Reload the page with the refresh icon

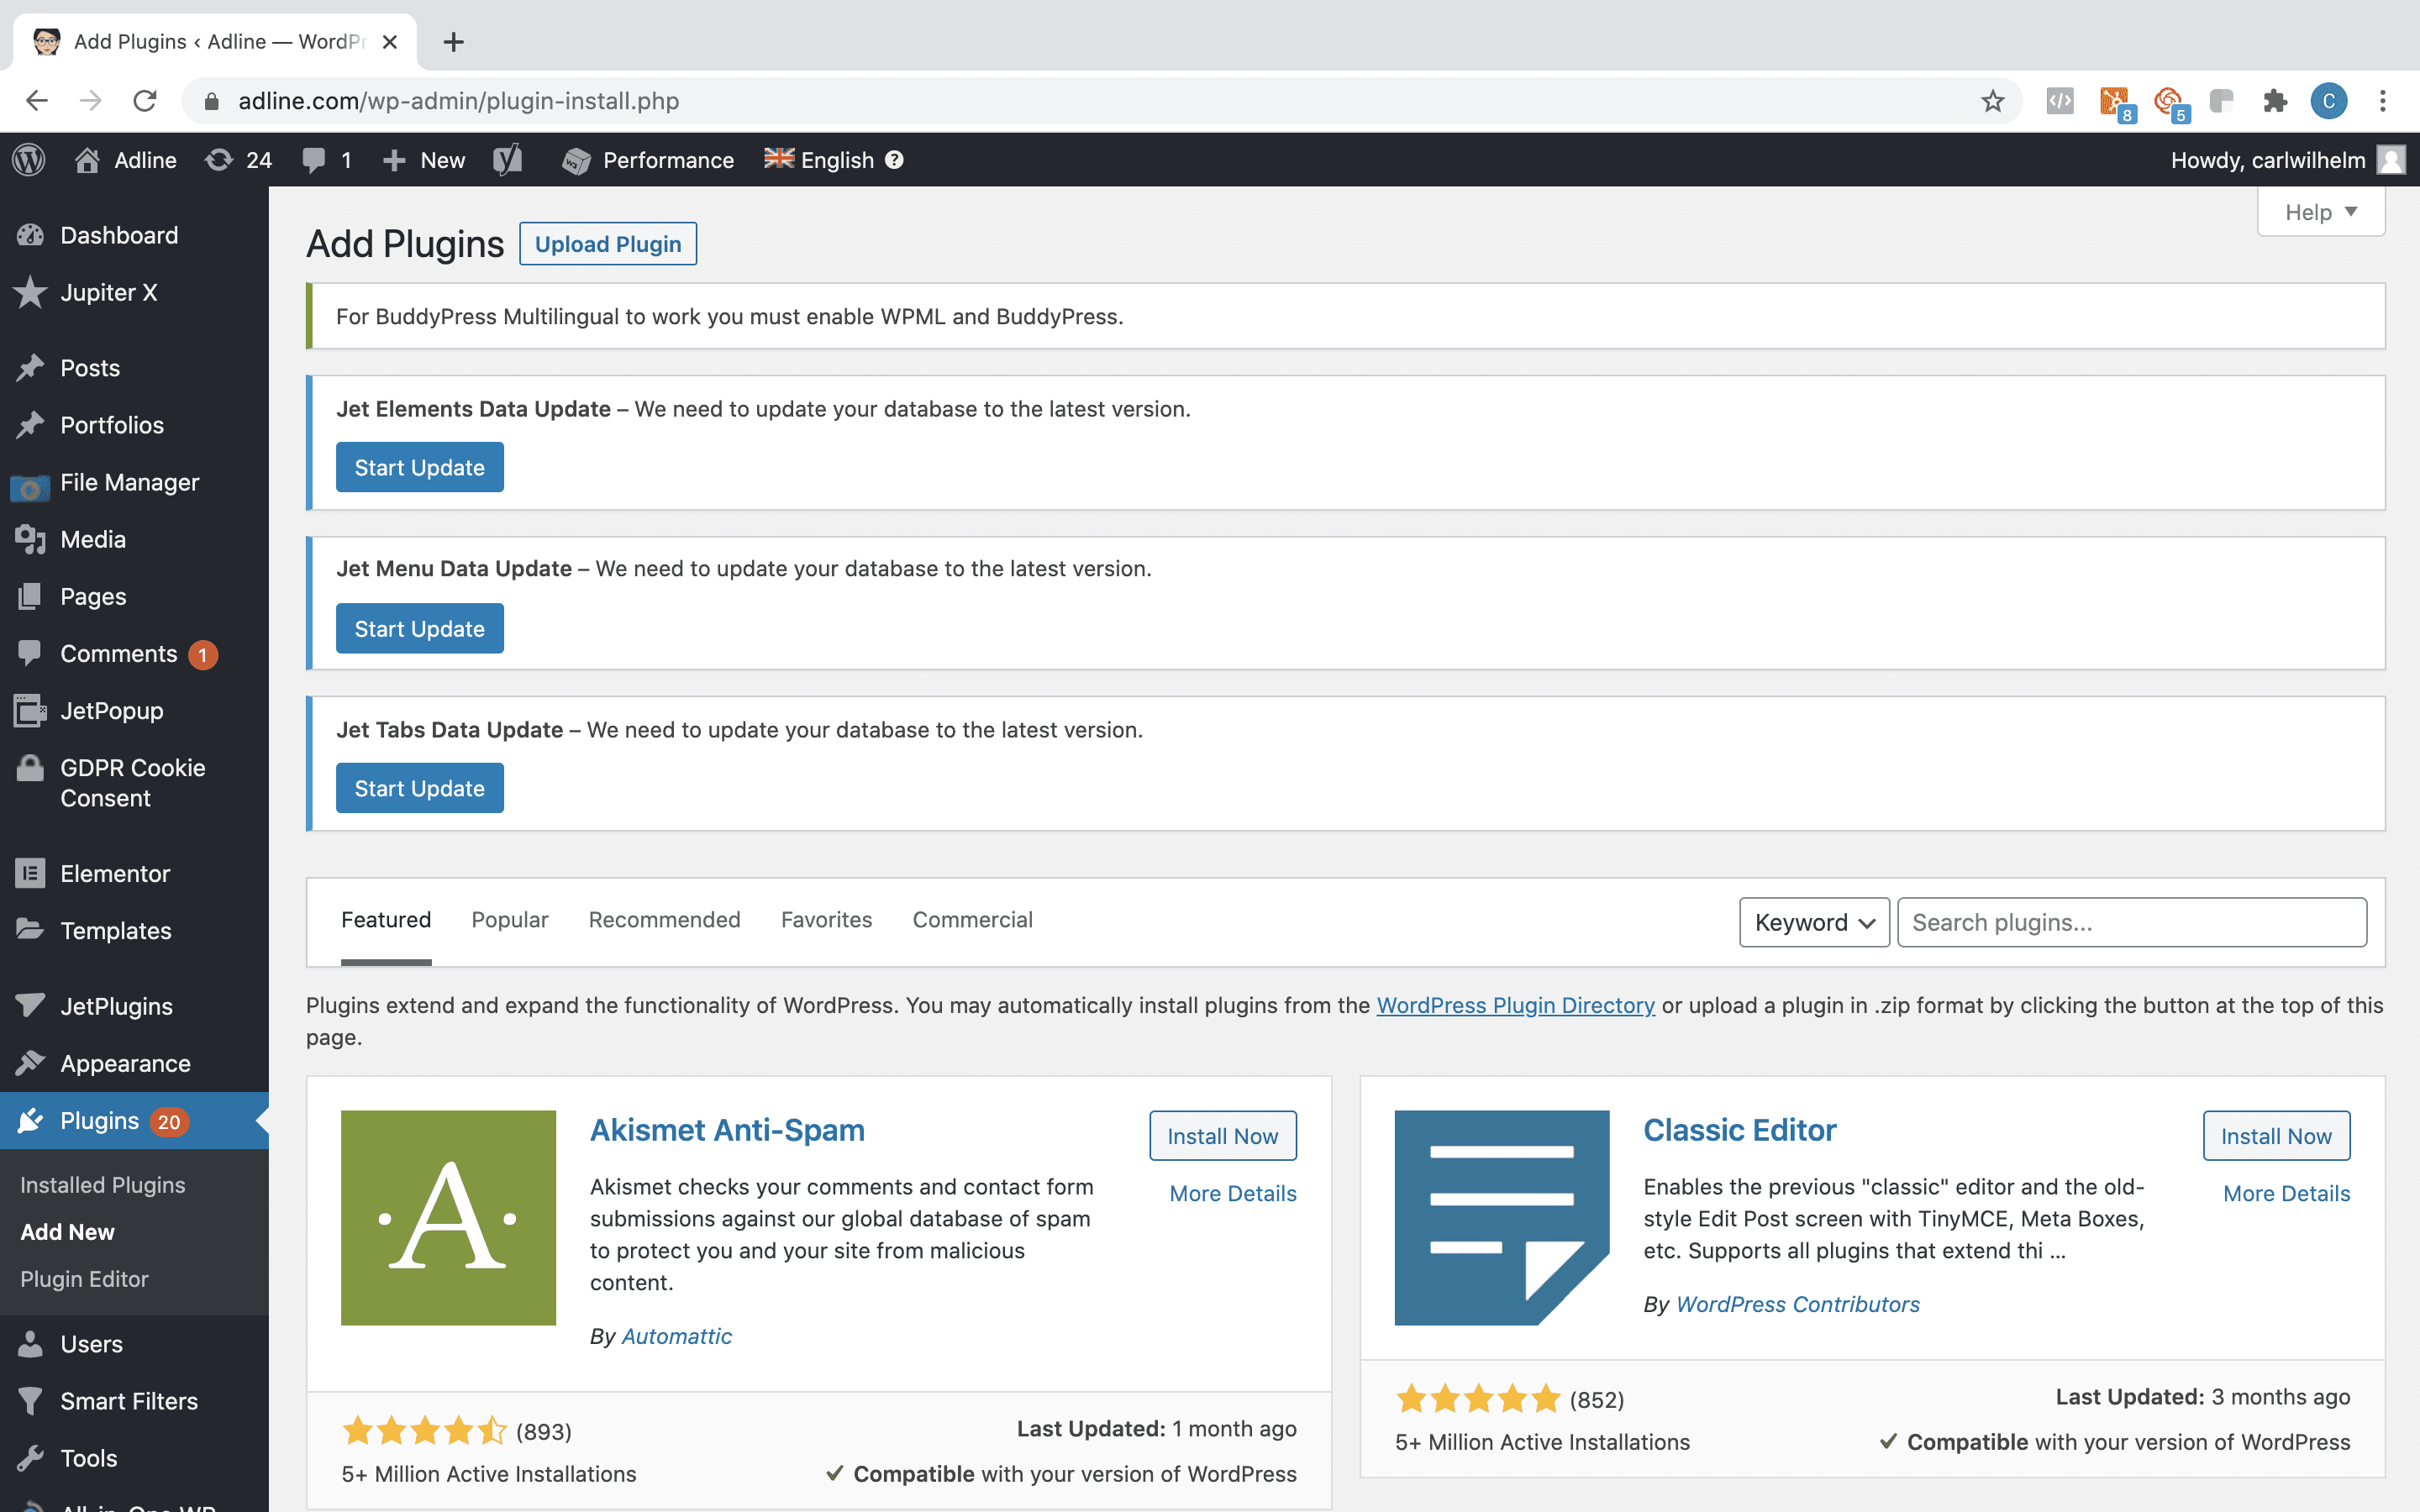tap(145, 101)
